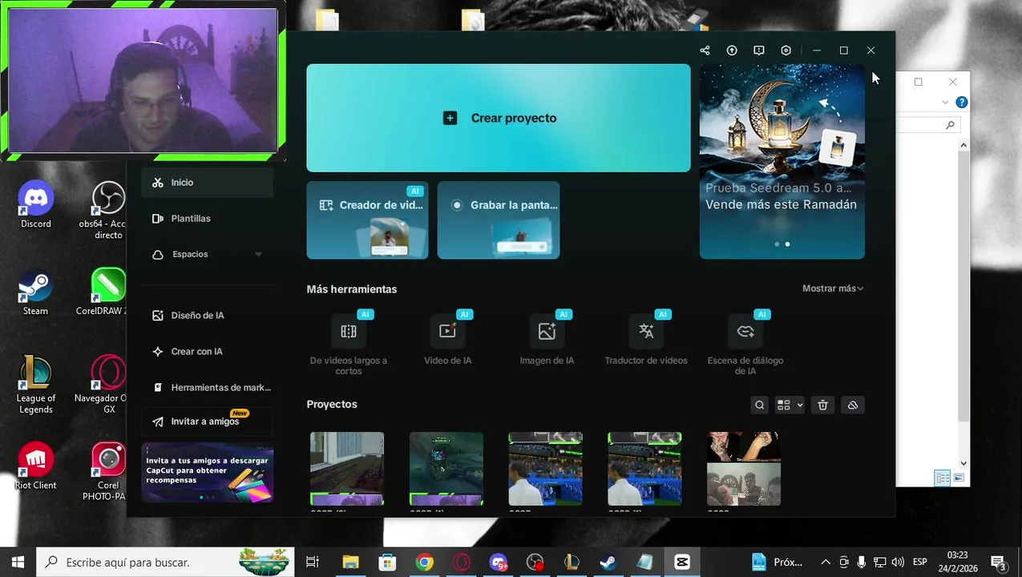Click search magnifier in background window
1022x577 pixels.
click(x=950, y=125)
